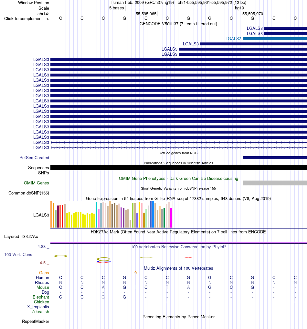Click the -4.5 lower scale value
The height and width of the screenshot is (329, 307).
42,263
